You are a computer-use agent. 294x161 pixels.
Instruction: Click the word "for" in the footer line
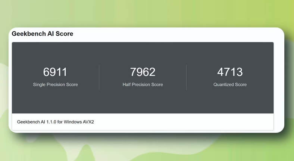click(60, 122)
